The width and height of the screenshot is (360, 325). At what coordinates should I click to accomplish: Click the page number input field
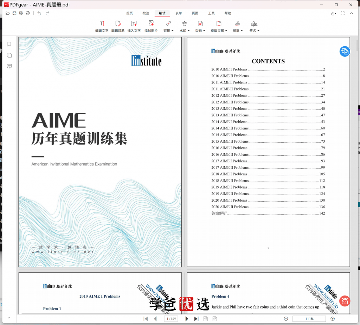click(x=171, y=319)
